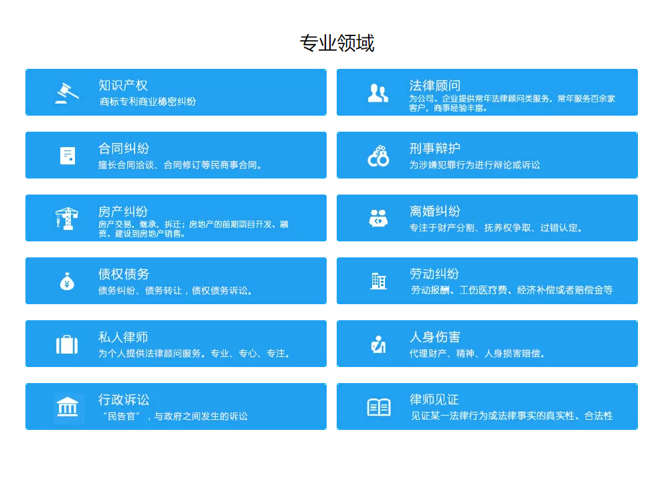Click the text 为涉嫌犯罪行为进行辩论或诉讼
Image resolution: width=656 pixels, height=480 pixels.
[x=475, y=165]
